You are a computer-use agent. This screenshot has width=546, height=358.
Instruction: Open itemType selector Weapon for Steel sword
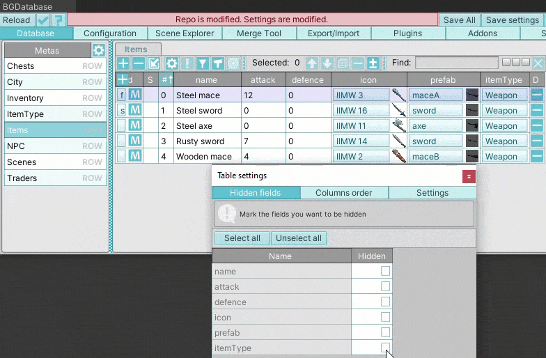tap(504, 110)
